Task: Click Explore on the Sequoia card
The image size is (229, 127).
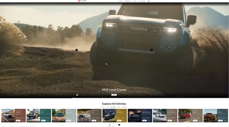Action: (195, 121)
